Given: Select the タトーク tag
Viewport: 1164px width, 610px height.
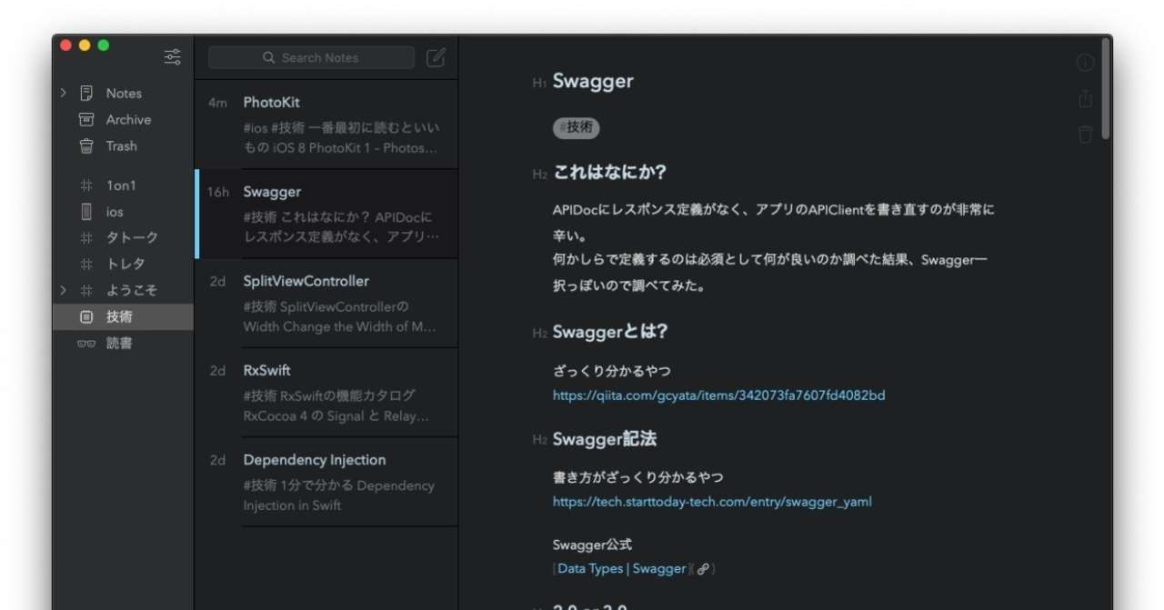Looking at the screenshot, I should [132, 238].
